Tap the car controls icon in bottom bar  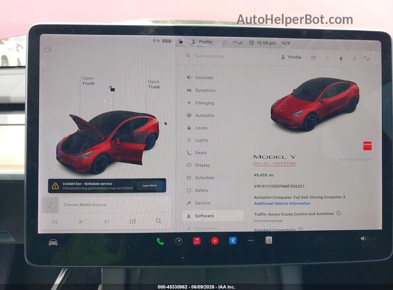pyautogui.click(x=53, y=243)
